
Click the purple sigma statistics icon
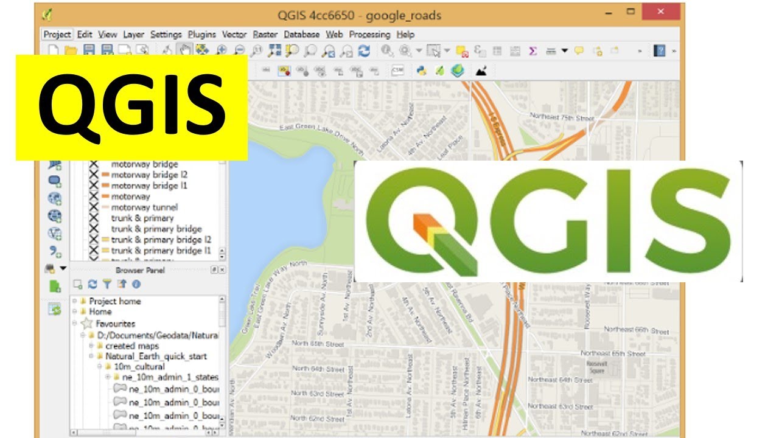533,51
